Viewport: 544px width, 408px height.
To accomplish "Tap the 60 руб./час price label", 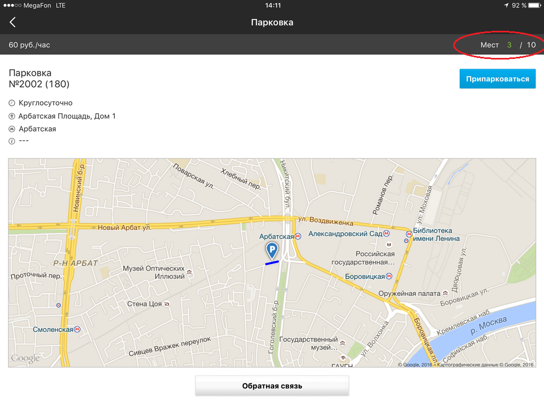I will point(29,45).
